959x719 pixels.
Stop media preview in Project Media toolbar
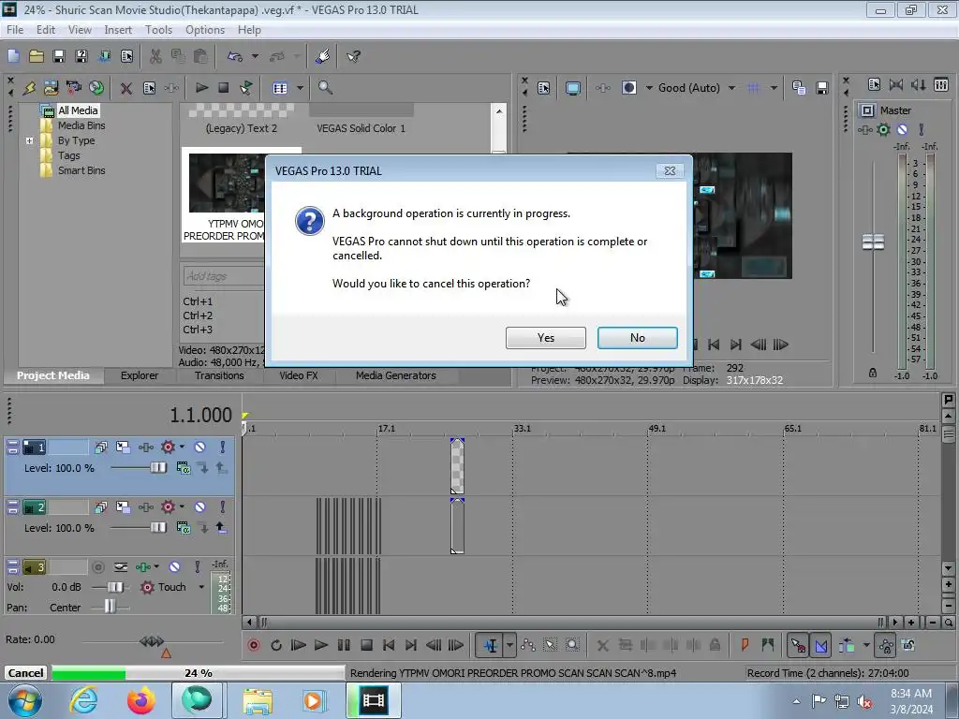224,88
